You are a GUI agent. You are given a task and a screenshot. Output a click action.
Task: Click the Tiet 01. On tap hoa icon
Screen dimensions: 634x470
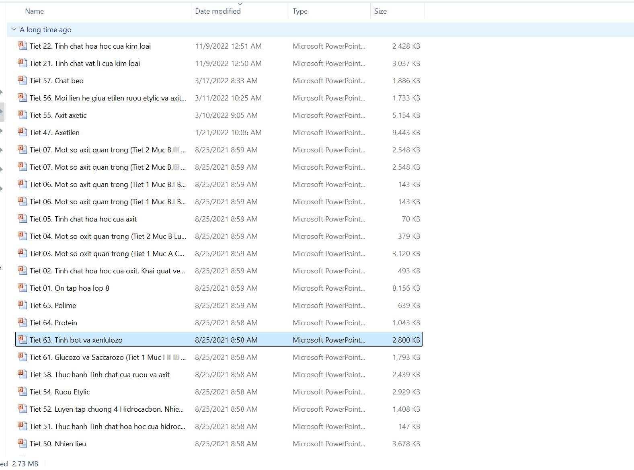[23, 287]
